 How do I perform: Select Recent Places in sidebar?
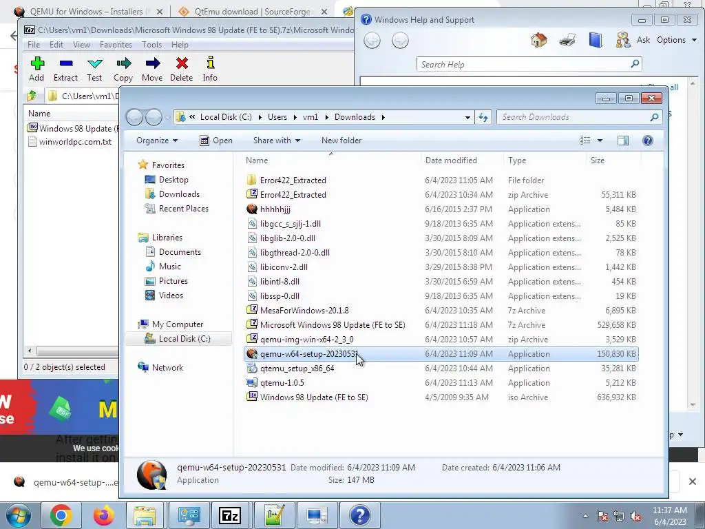[183, 209]
